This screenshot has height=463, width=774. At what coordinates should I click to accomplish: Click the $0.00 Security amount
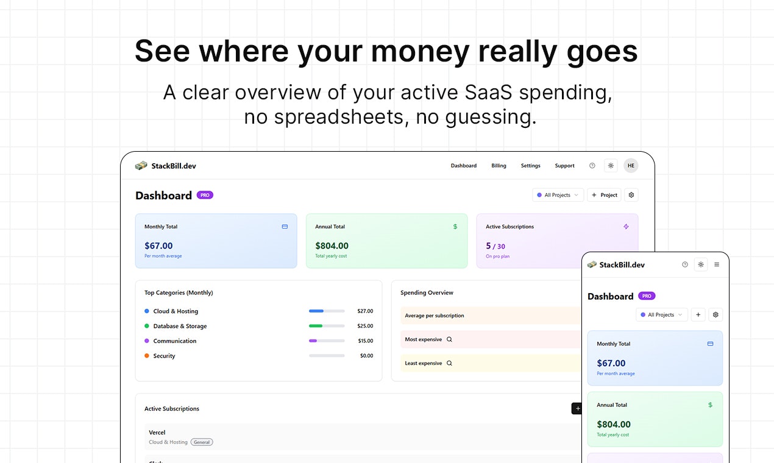point(366,356)
